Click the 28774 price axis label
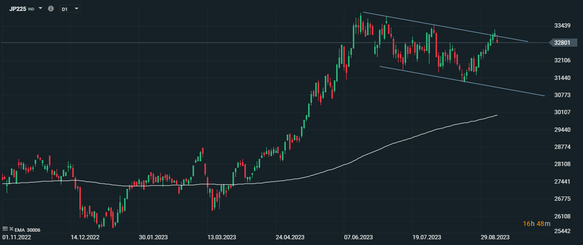The image size is (583, 245). [x=562, y=147]
